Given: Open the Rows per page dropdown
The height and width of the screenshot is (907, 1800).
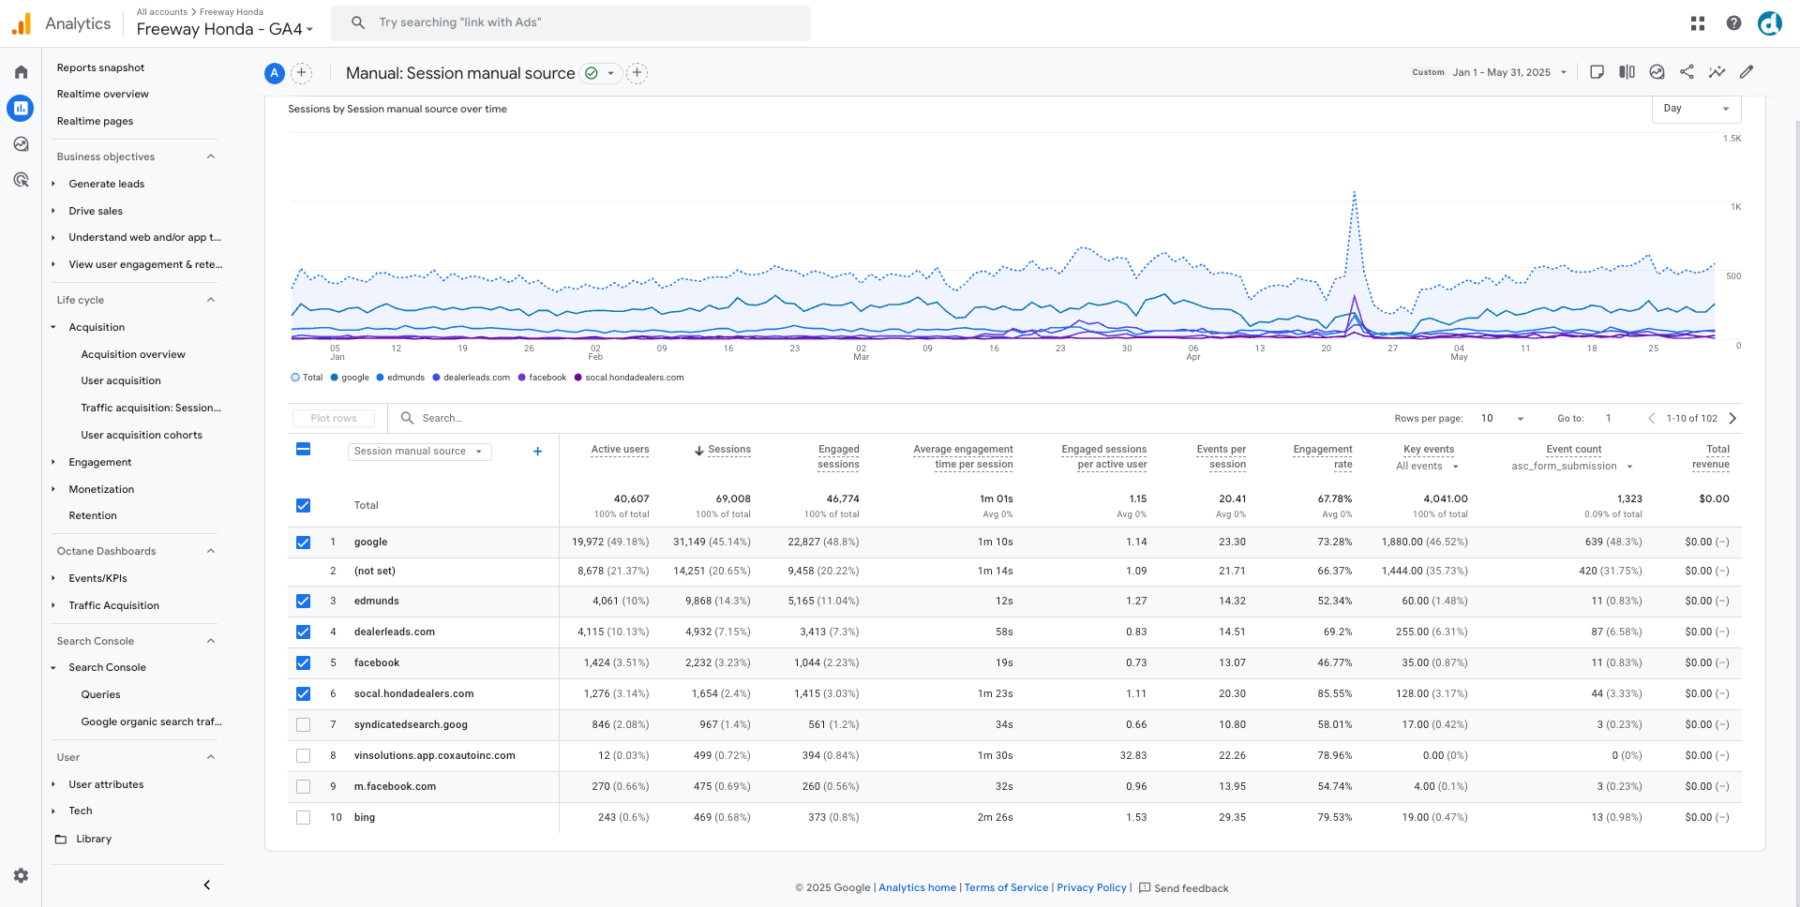Looking at the screenshot, I should point(1502,419).
